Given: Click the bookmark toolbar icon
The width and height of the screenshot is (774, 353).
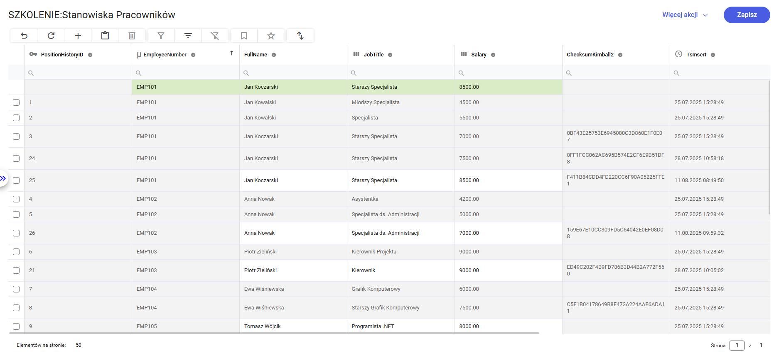Looking at the screenshot, I should coord(244,36).
